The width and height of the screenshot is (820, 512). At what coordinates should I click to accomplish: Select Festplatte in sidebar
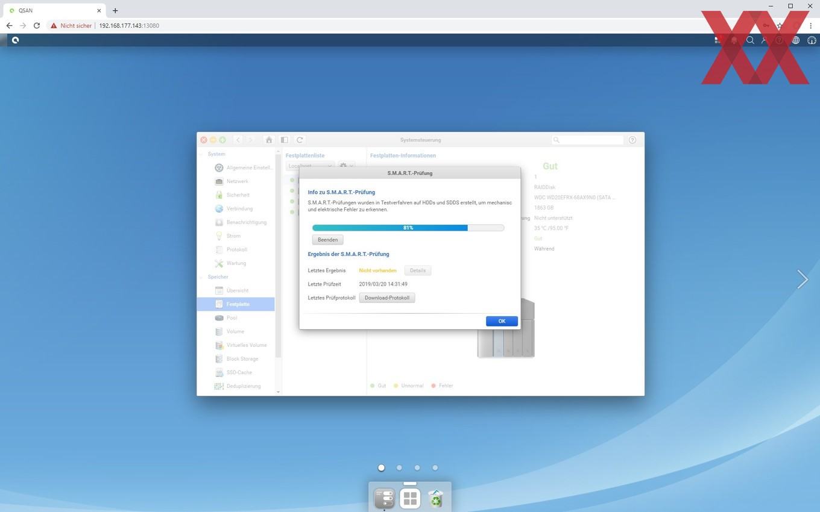pos(236,304)
